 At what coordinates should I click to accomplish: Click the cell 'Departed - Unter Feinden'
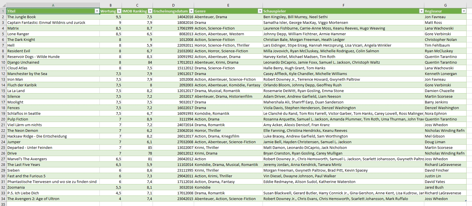(53, 147)
